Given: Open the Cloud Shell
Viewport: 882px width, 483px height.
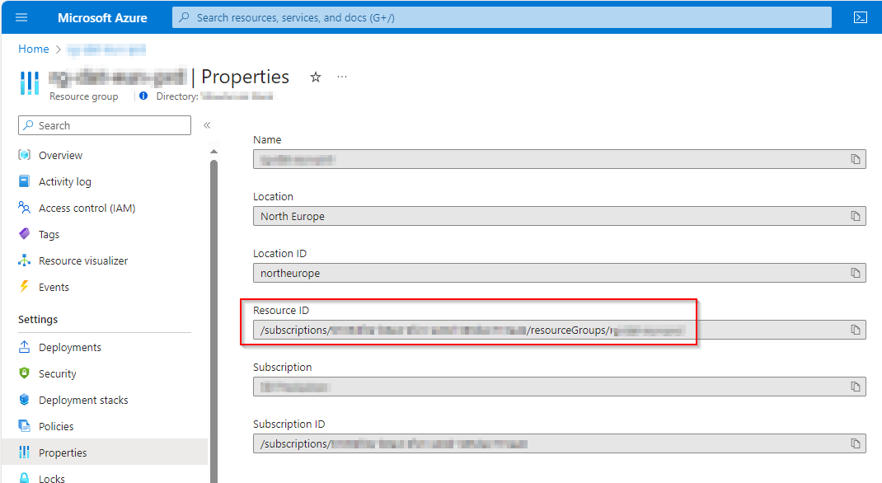Looking at the screenshot, I should pos(861,16).
